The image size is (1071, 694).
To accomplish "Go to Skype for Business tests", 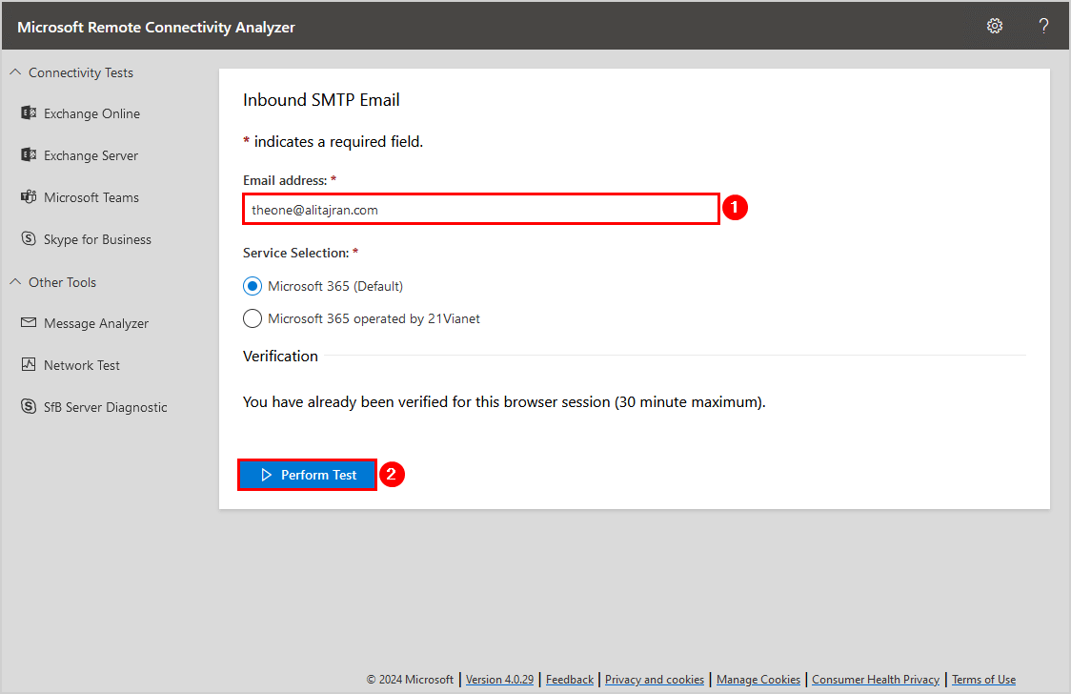I will click(98, 240).
